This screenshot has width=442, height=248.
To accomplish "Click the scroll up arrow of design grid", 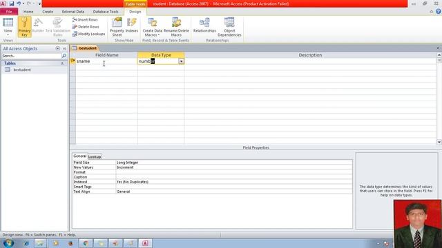I will click(439, 55).
